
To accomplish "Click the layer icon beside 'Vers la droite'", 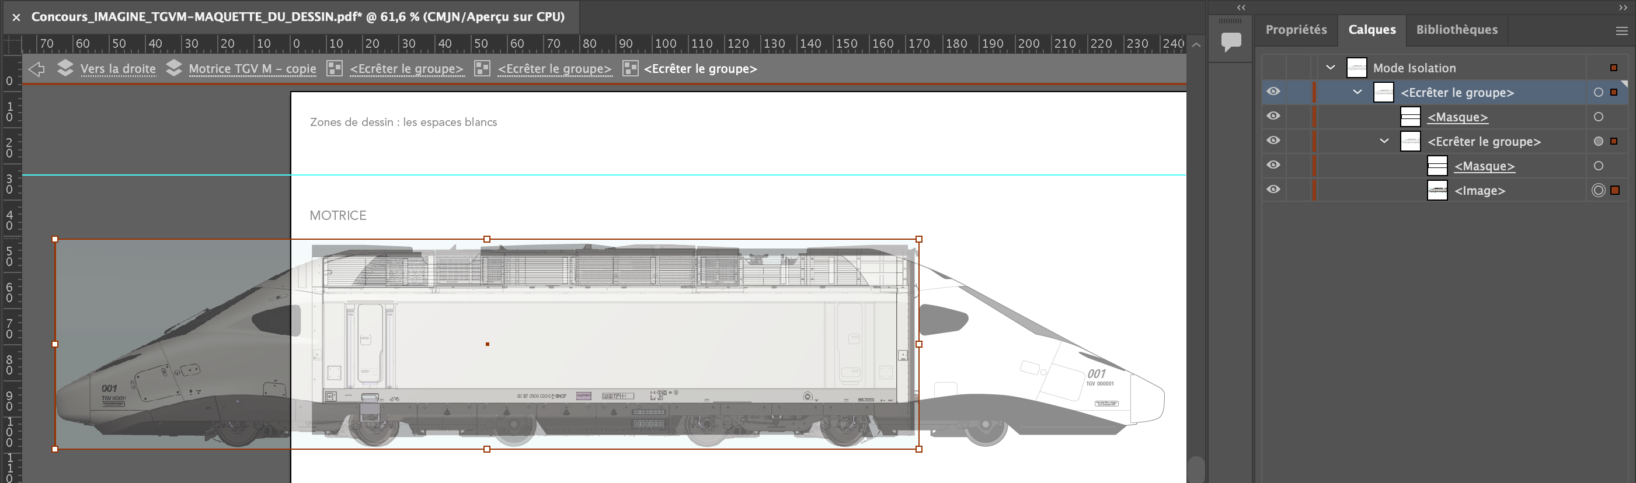I will coord(65,68).
